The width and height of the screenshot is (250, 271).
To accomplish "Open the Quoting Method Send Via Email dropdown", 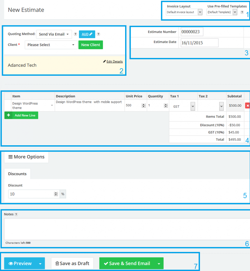I will point(54,34).
